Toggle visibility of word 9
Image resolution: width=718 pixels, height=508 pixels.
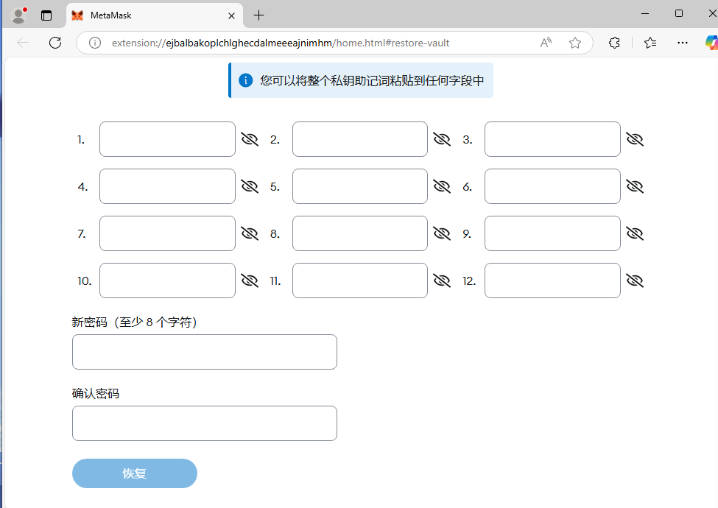coord(635,233)
